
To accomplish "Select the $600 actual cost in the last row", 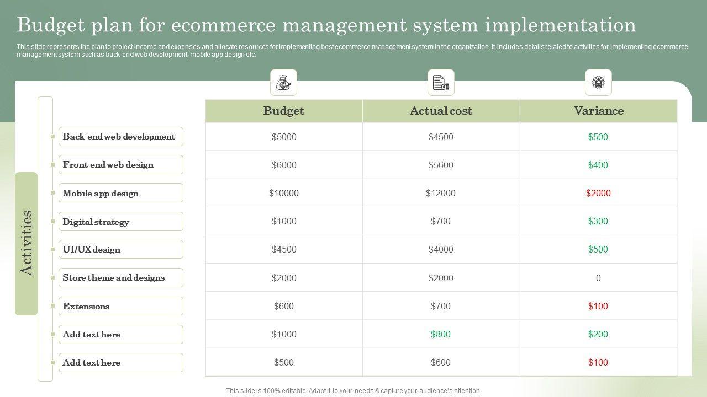I will [441, 362].
